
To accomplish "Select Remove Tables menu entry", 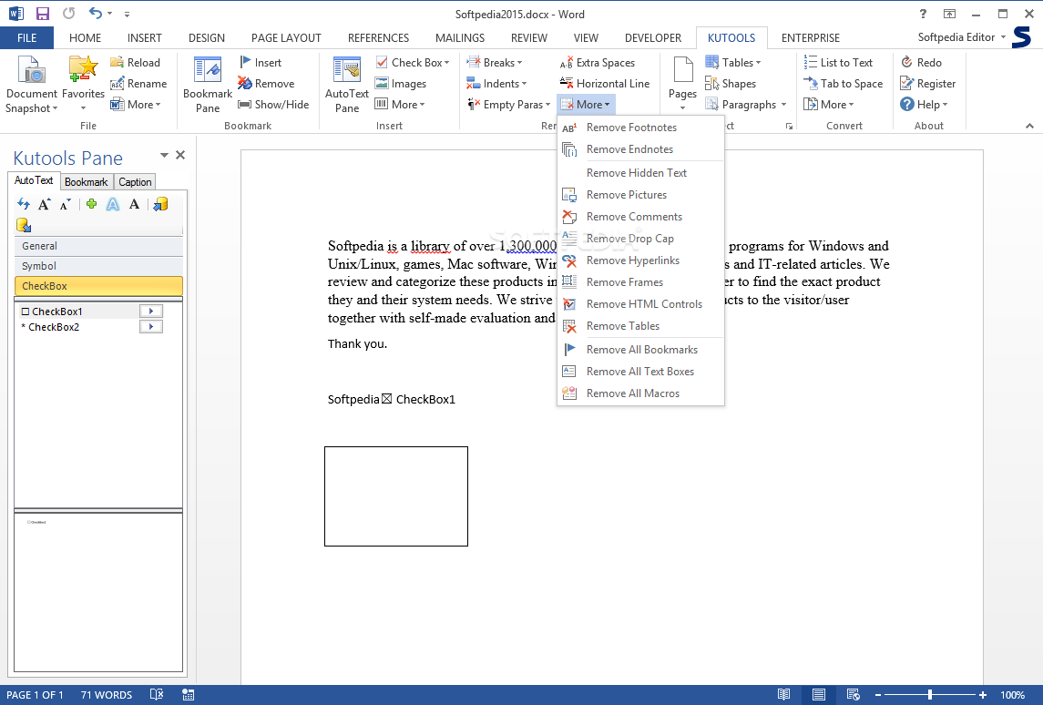I will (640, 326).
